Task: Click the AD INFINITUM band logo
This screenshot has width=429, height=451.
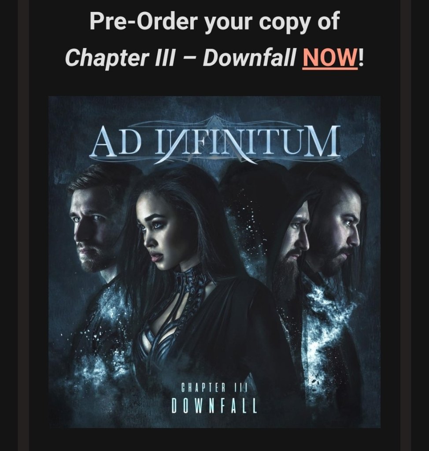Action: click(x=215, y=142)
